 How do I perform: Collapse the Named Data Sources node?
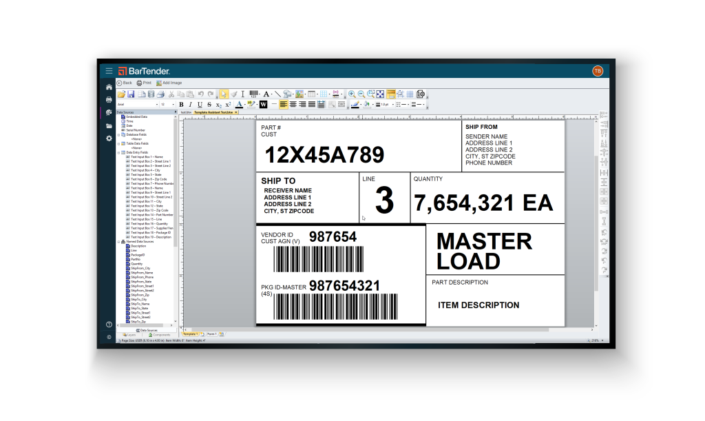(x=119, y=242)
